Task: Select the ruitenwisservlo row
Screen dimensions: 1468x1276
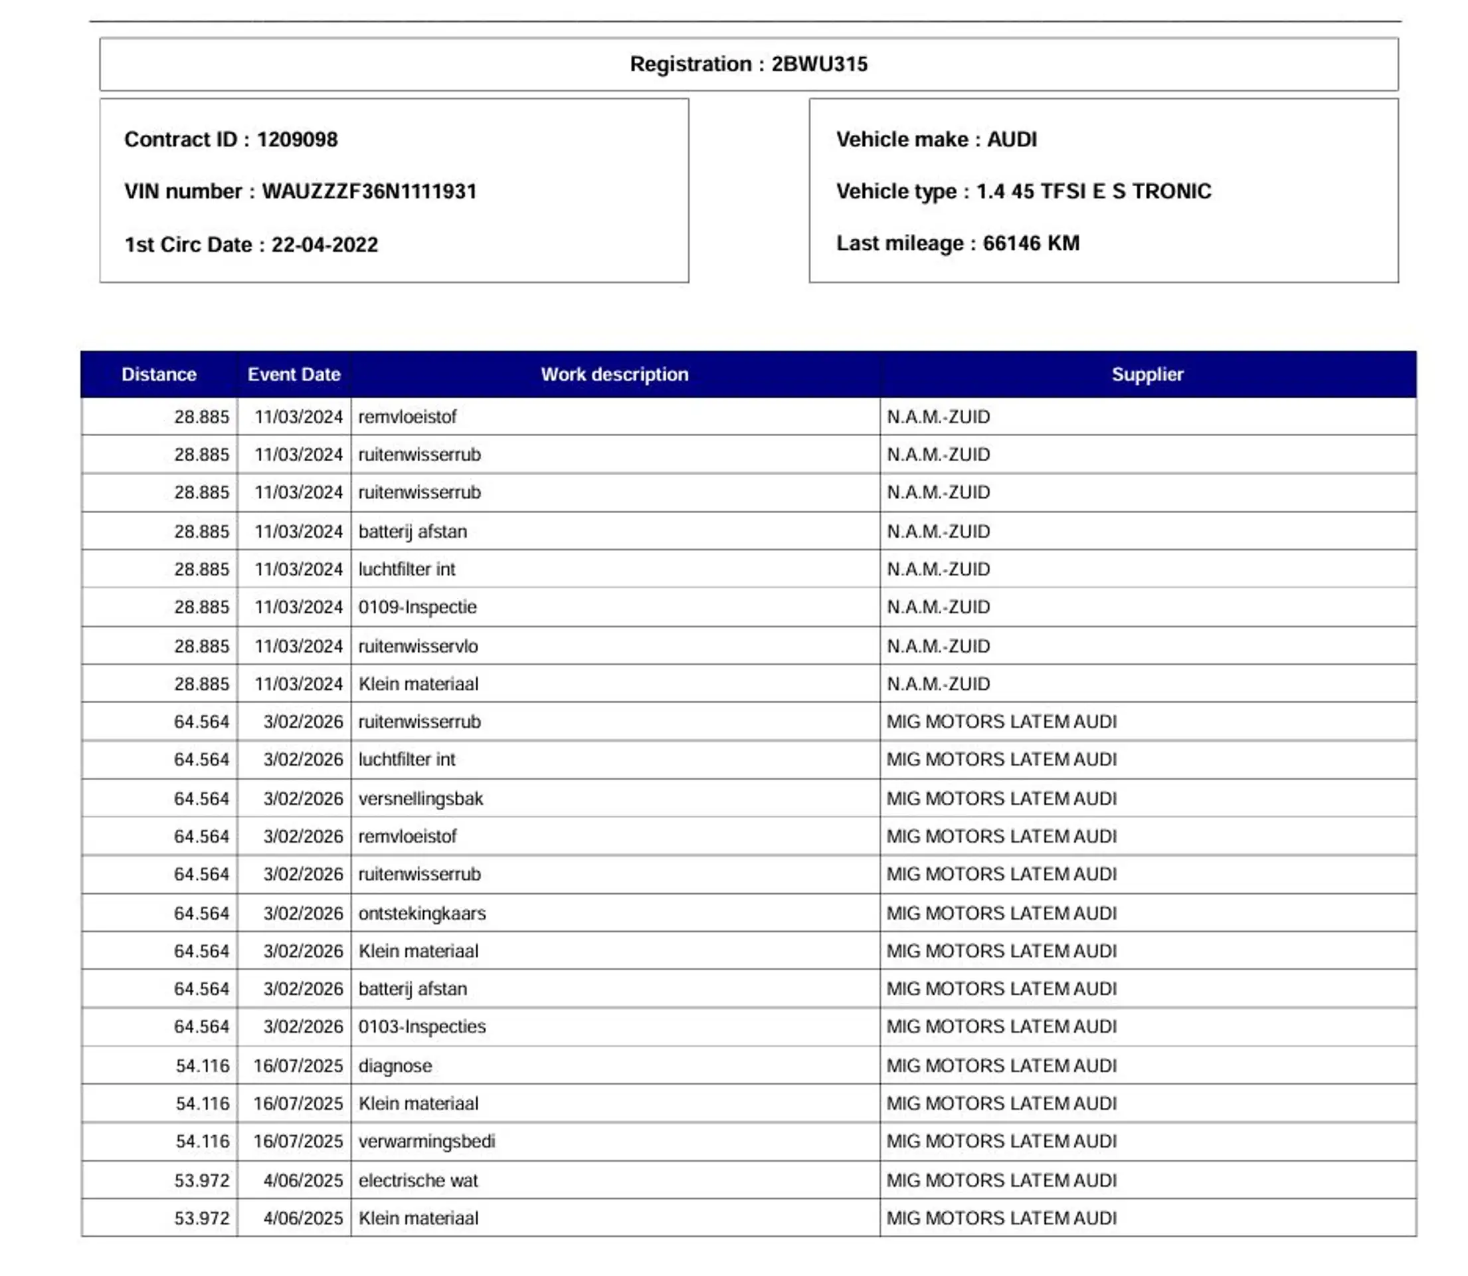Action: (x=749, y=646)
